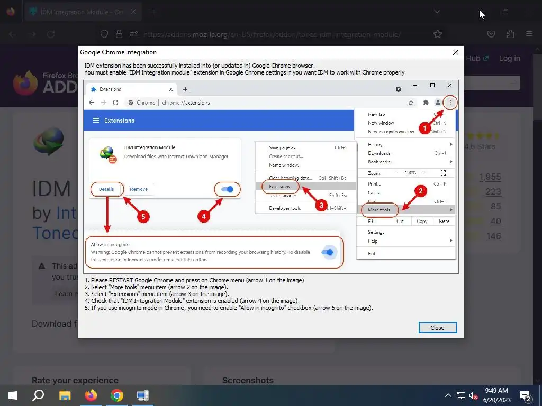Click the 'Allow in incognito checkbox' instruction line
This screenshot has height=406, width=542.
pyautogui.click(x=229, y=308)
